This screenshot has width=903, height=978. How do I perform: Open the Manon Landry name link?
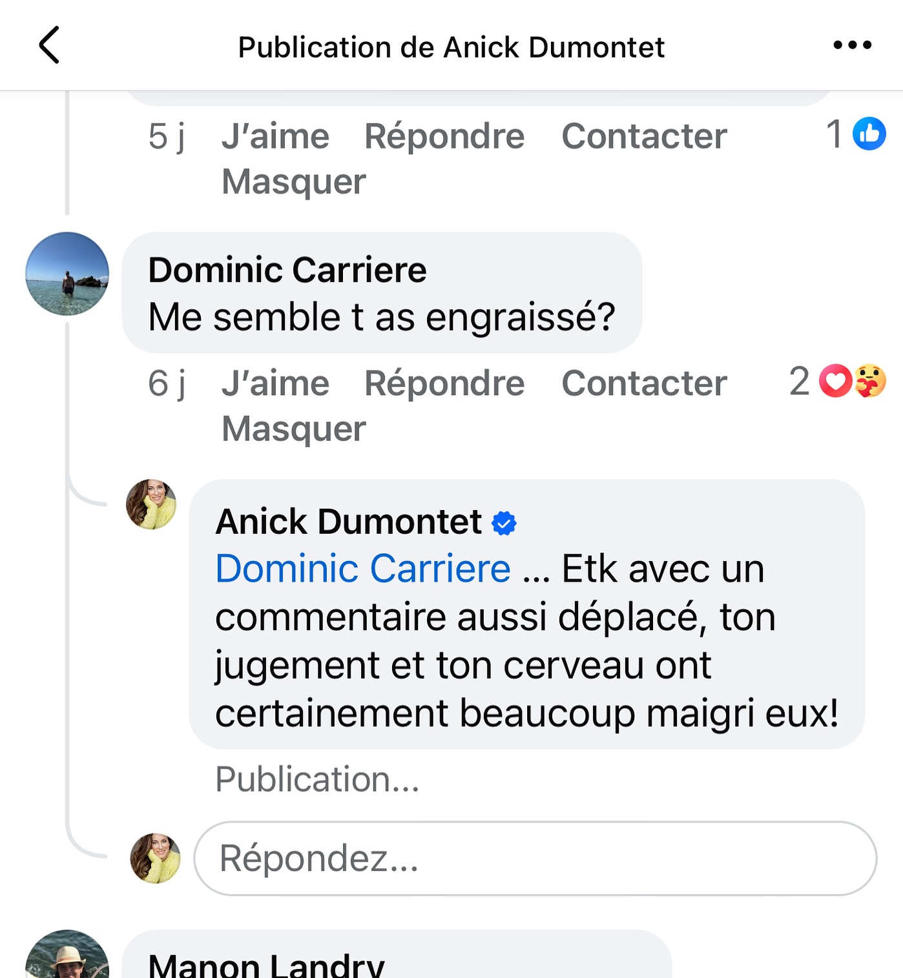(x=266, y=965)
